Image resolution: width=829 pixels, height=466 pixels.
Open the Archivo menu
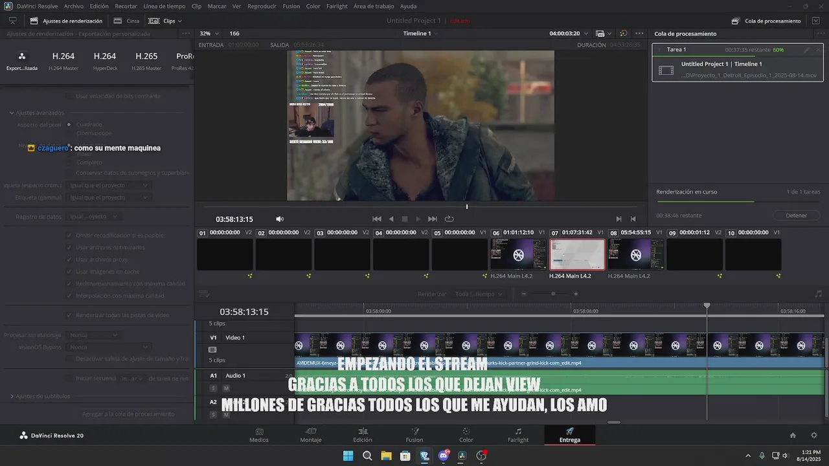[x=73, y=6]
